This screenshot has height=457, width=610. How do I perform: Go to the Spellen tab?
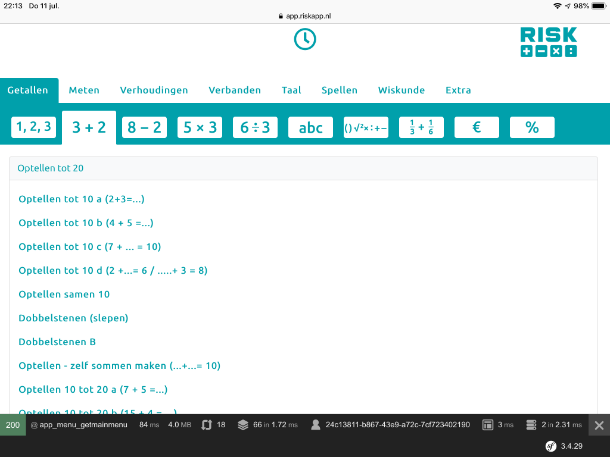(340, 90)
